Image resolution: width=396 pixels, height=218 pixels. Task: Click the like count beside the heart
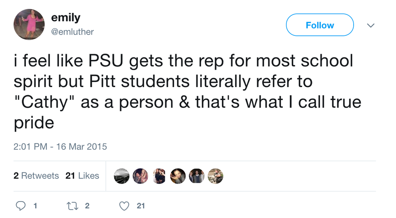pyautogui.click(x=140, y=206)
